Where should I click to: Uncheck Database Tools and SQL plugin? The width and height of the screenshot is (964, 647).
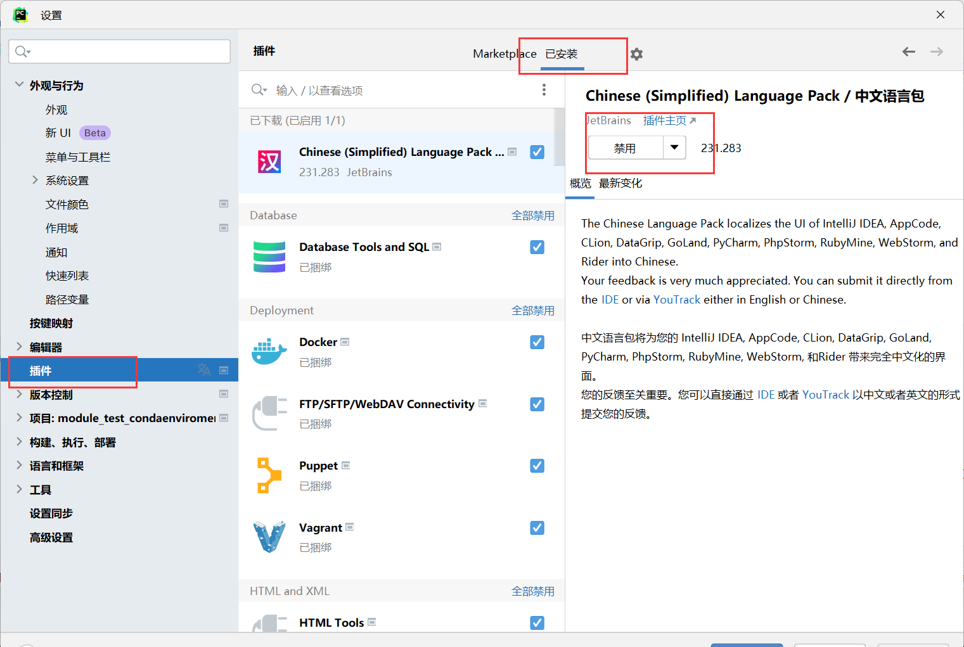[537, 247]
